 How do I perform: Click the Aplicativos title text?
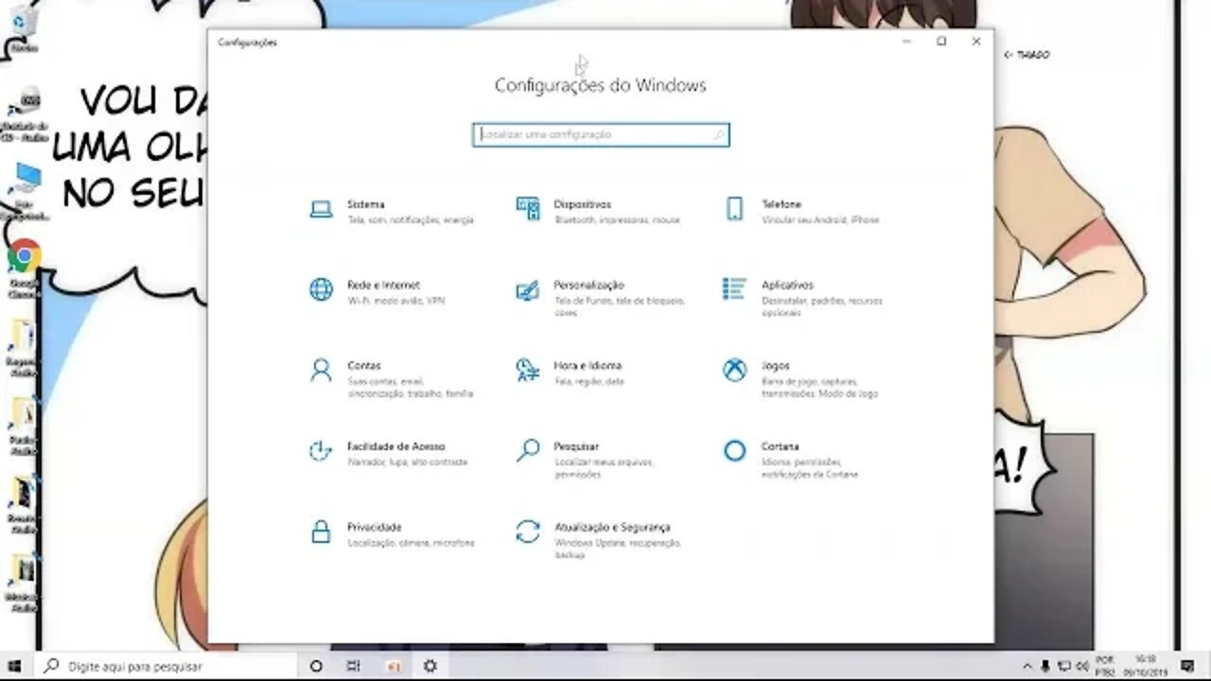(x=787, y=285)
